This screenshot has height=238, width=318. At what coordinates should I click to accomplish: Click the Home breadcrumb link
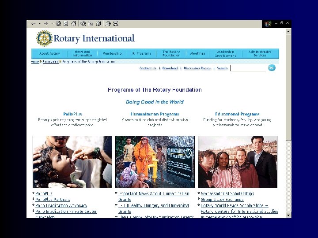click(x=35, y=62)
